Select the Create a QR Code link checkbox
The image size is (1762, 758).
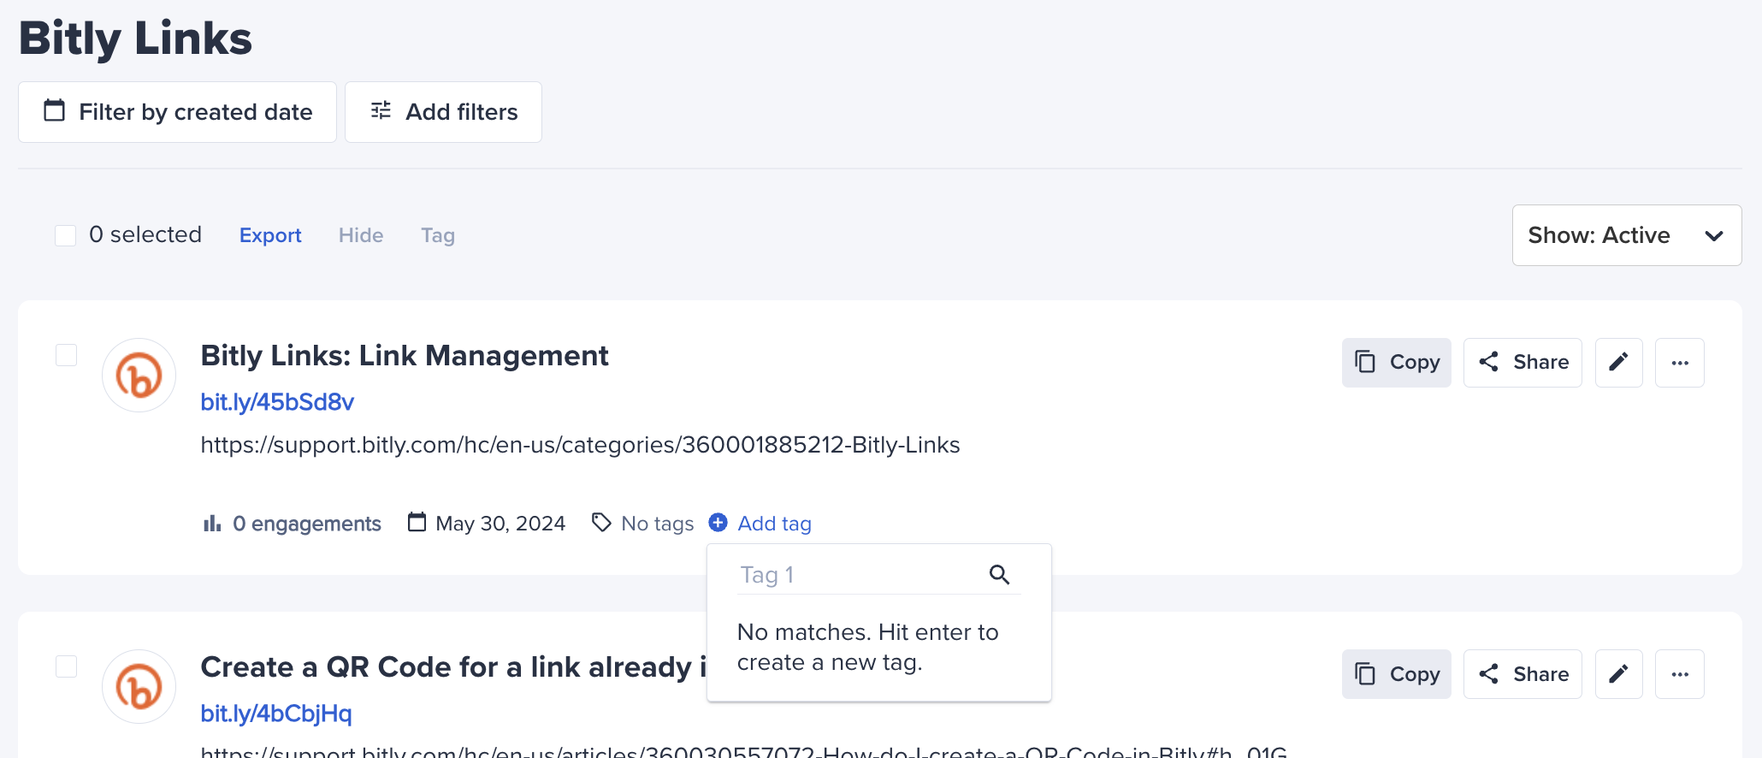point(66,666)
